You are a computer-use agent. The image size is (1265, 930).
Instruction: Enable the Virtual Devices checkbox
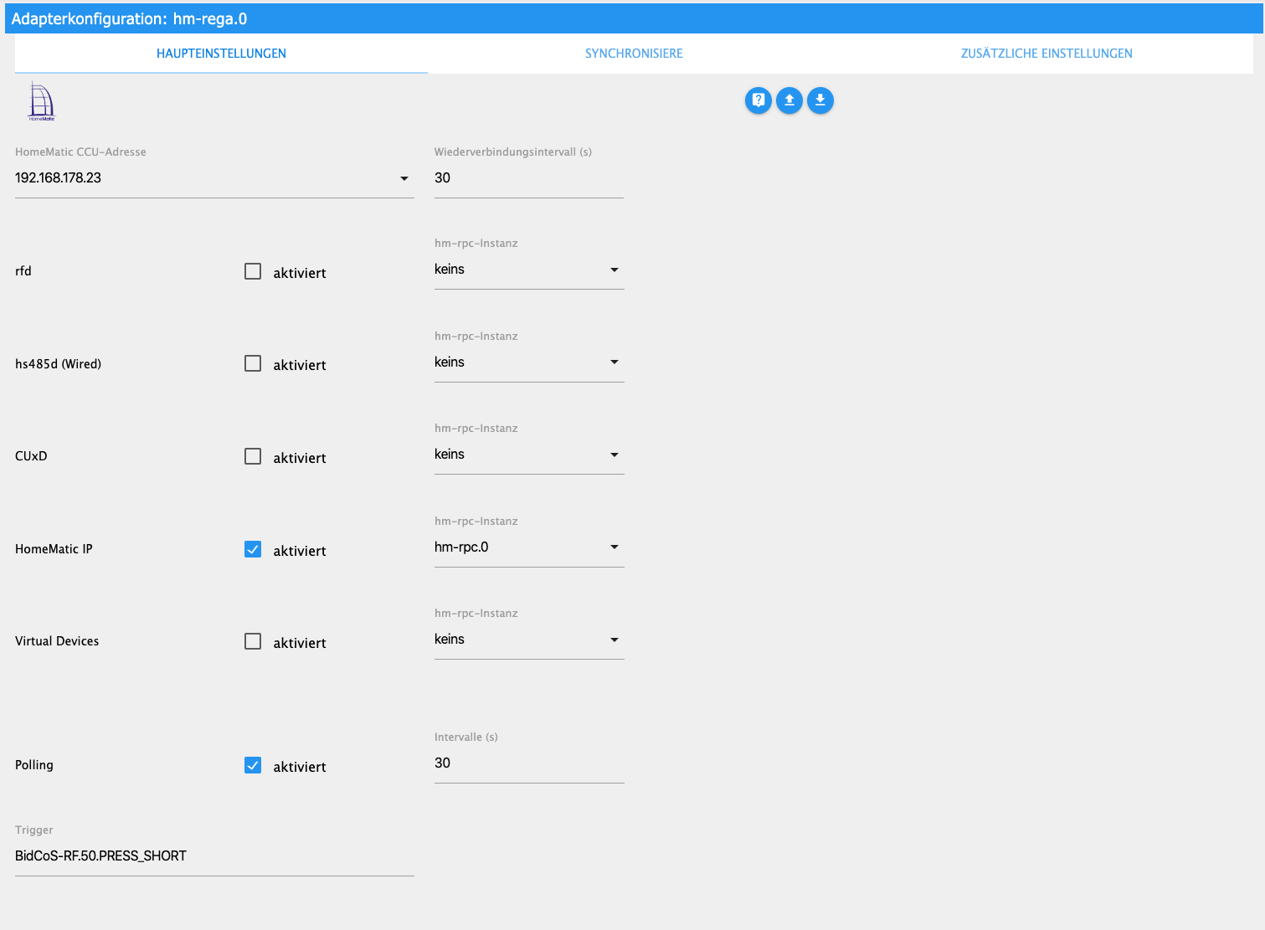(253, 641)
